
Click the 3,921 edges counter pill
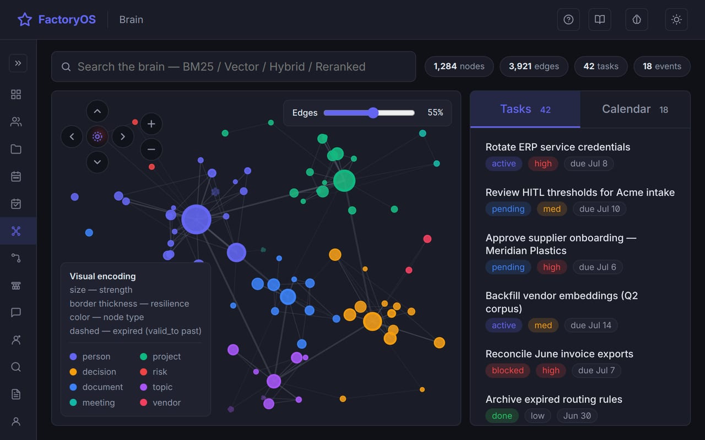534,67
